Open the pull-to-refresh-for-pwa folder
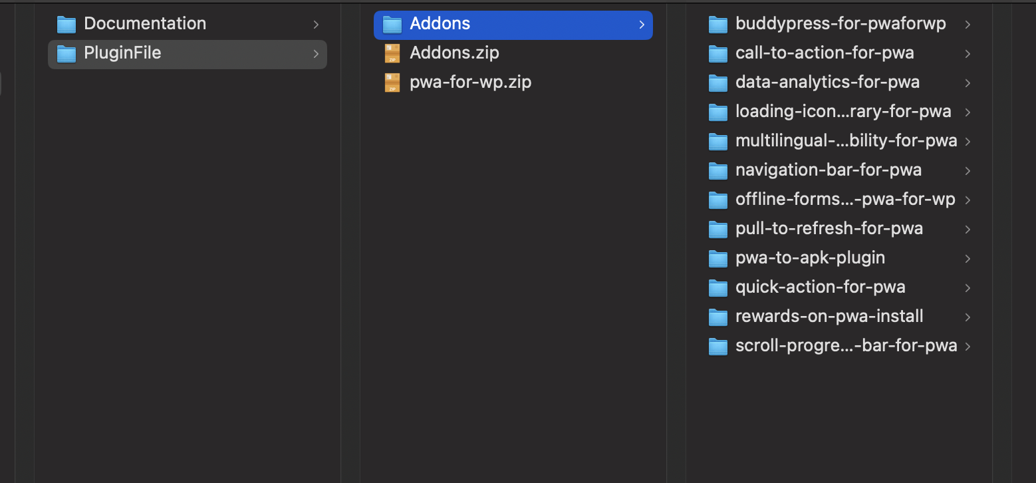Screen dimensions: 1036x483 point(829,229)
